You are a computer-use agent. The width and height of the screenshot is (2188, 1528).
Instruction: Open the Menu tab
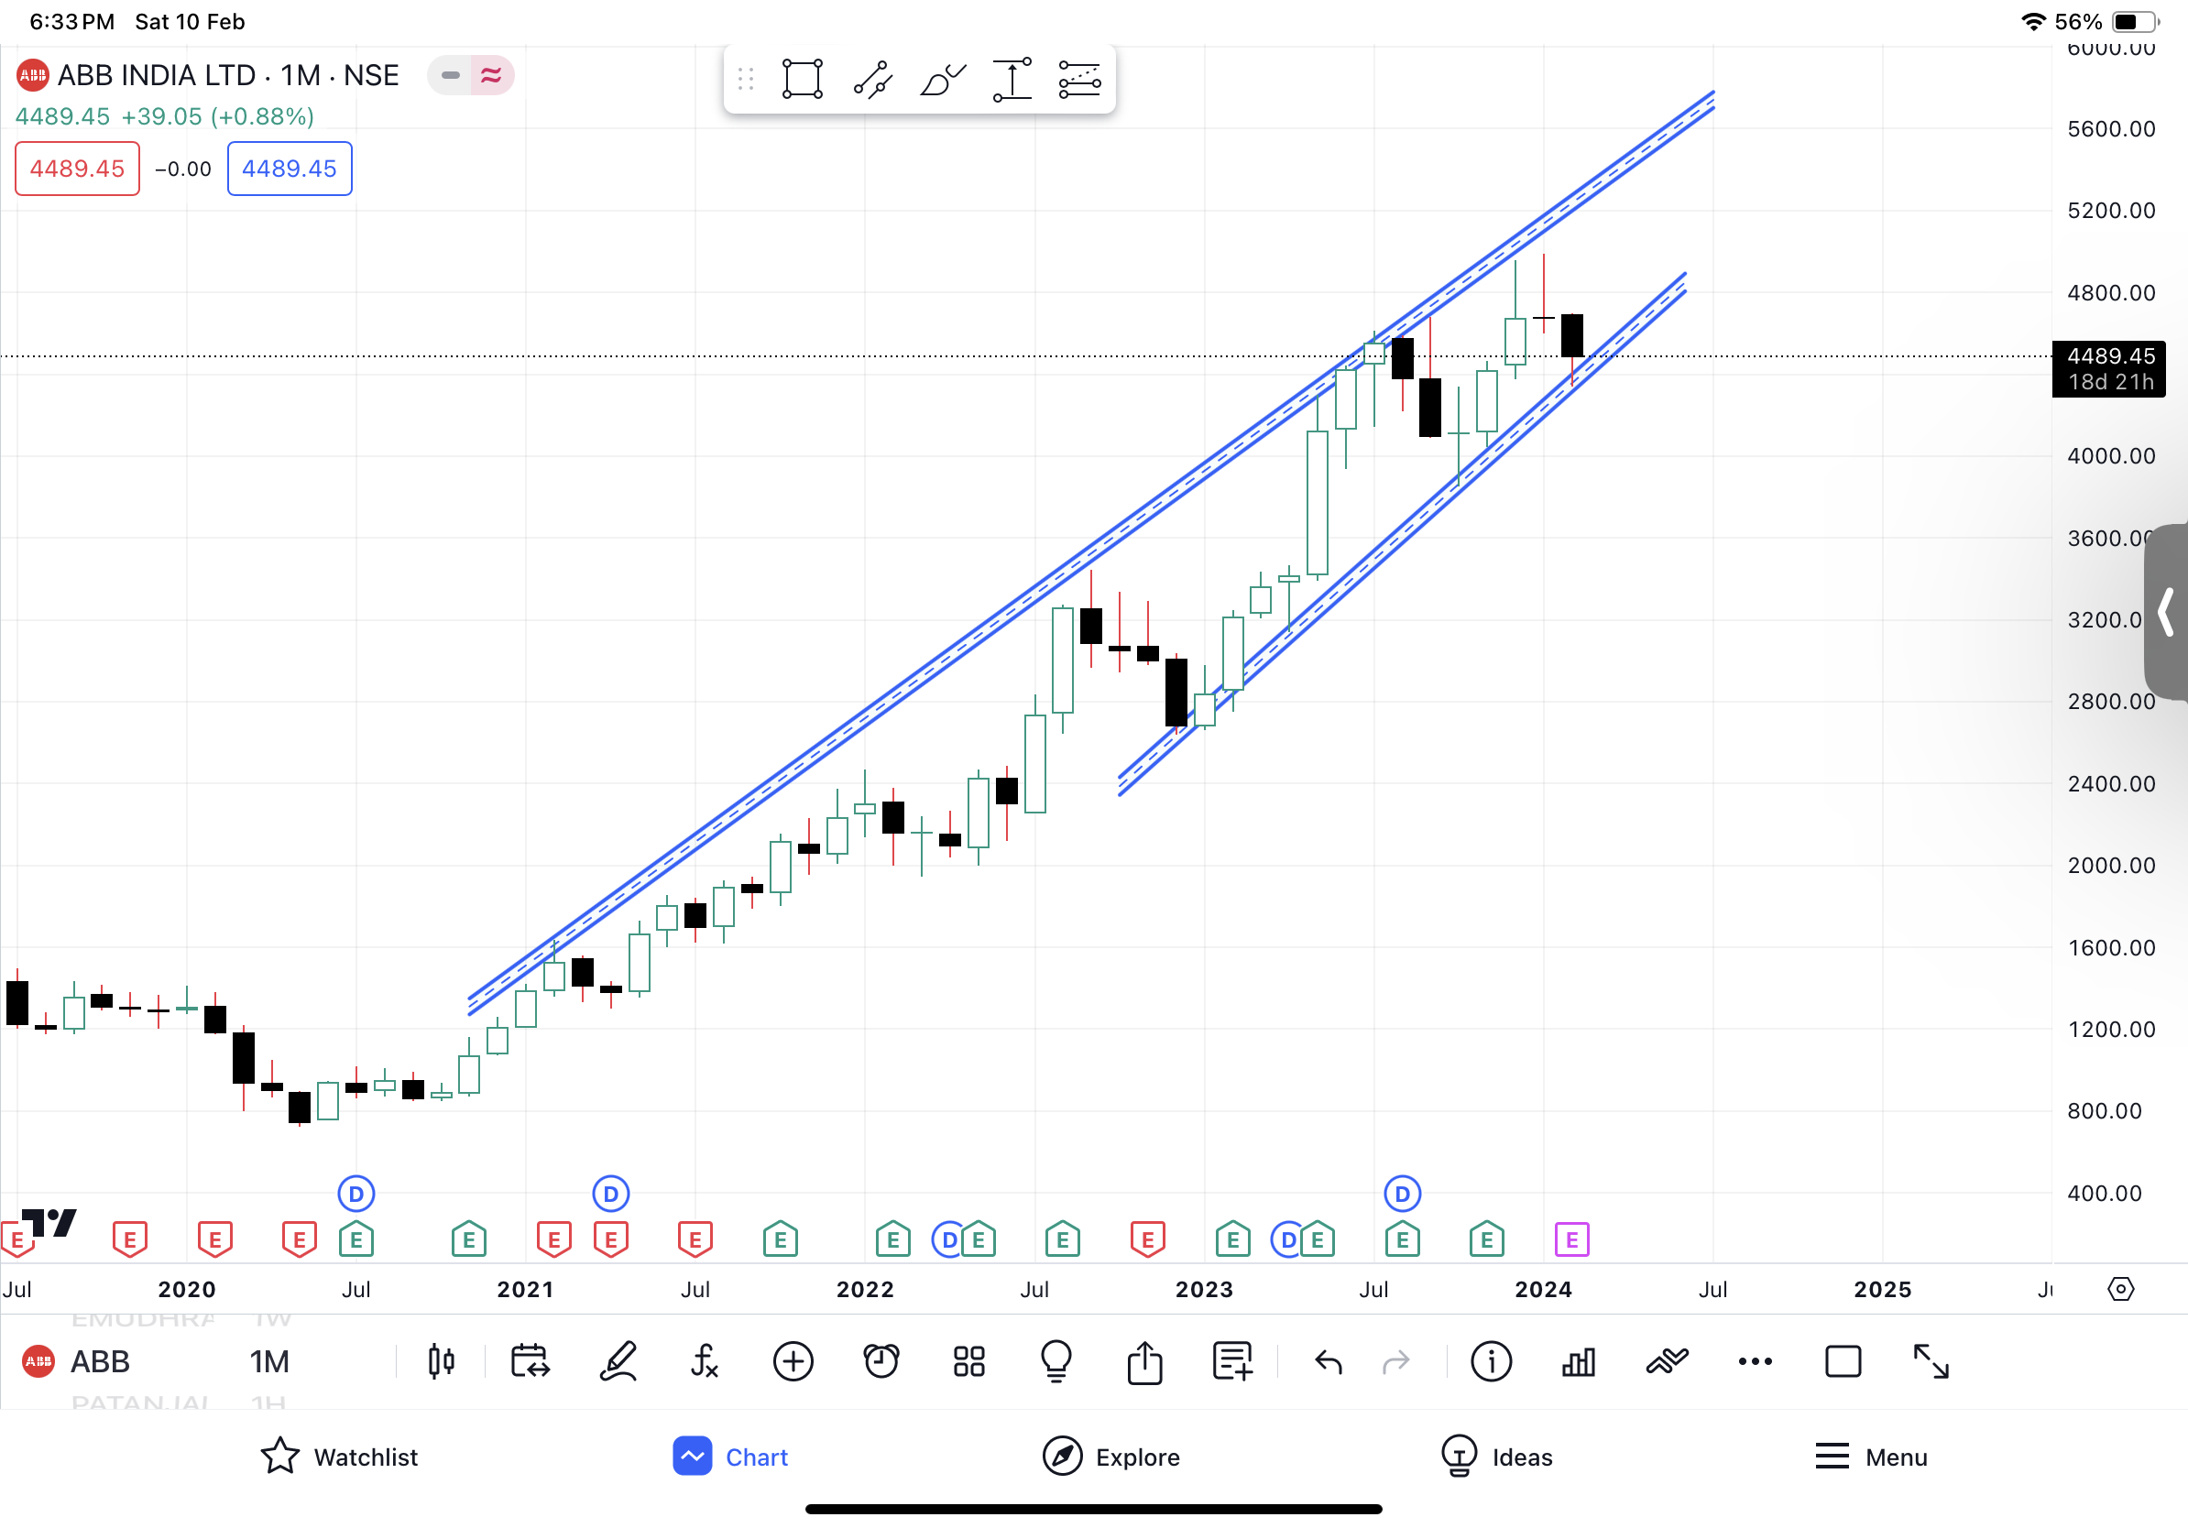click(x=1871, y=1457)
